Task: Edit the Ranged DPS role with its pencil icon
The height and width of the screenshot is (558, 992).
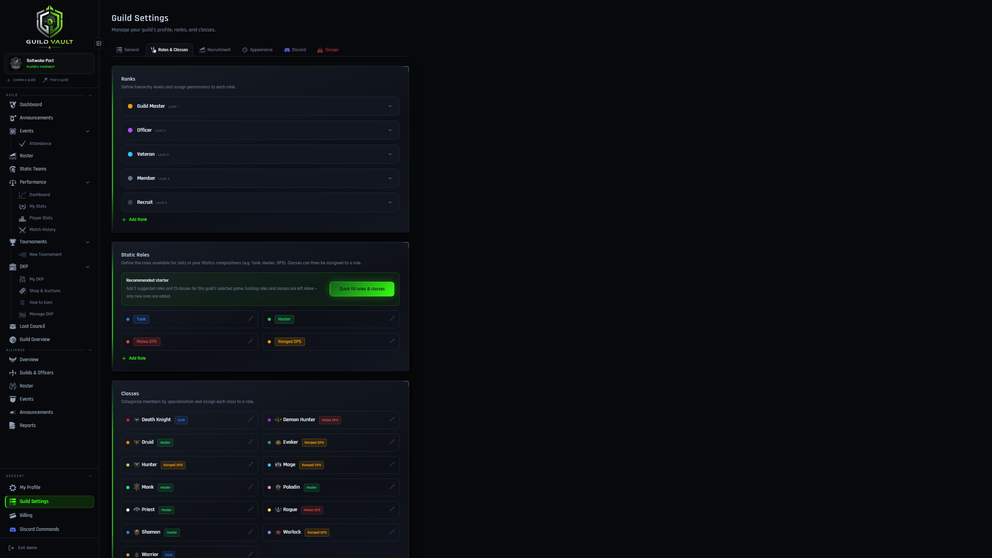Action: click(392, 341)
